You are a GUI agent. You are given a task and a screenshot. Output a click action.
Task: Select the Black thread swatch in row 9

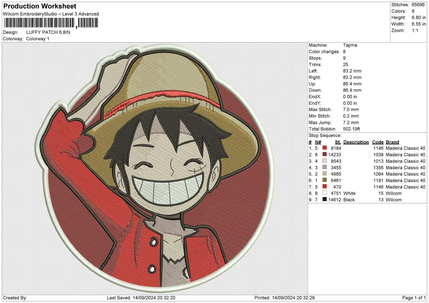pyautogui.click(x=325, y=200)
